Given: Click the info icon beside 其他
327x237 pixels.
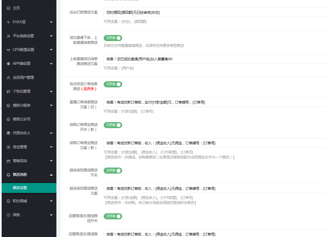Looking at the screenshot, I should (x=8, y=215).
